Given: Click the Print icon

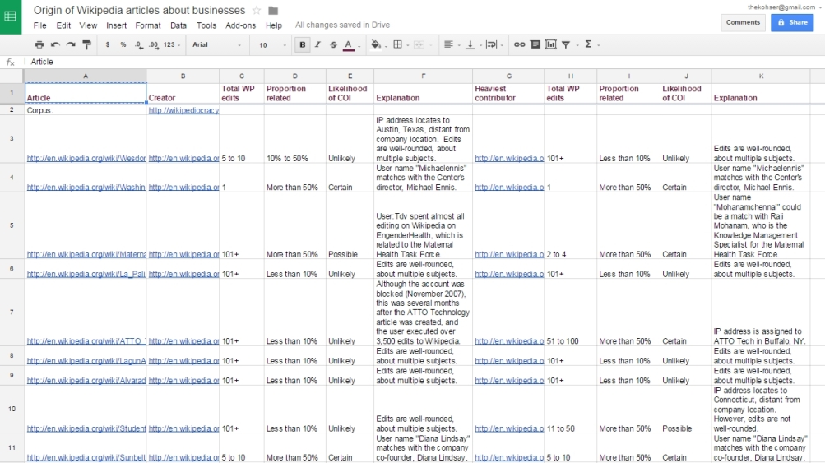Looking at the screenshot, I should [x=39, y=44].
